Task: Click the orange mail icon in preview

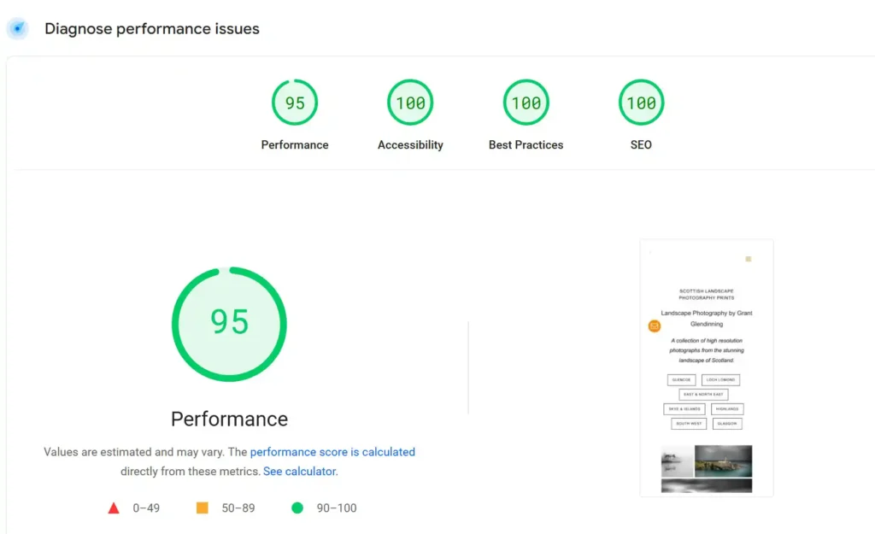Action: (655, 326)
